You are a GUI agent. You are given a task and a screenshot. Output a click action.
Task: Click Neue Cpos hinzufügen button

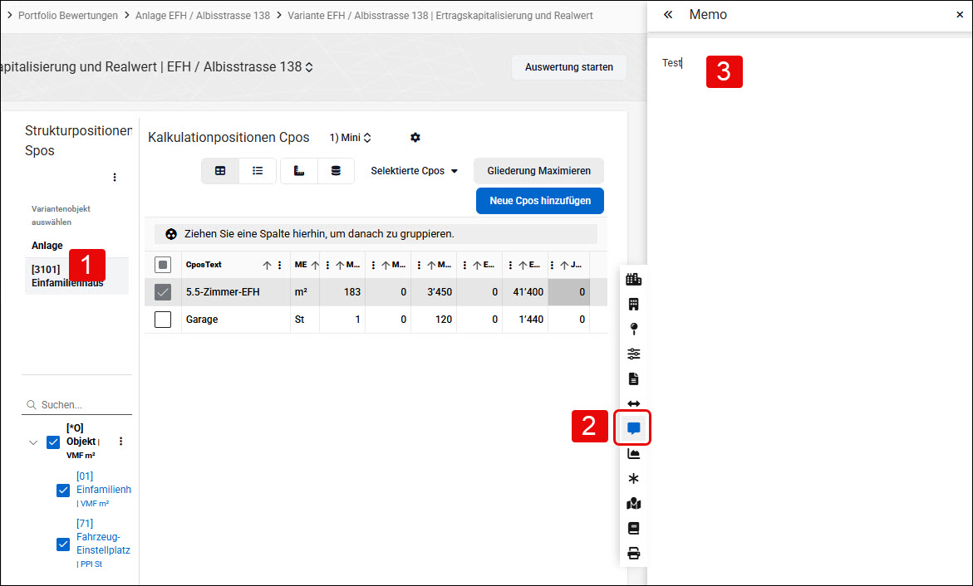point(540,201)
